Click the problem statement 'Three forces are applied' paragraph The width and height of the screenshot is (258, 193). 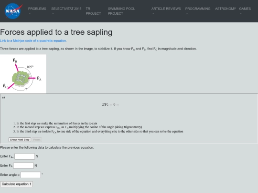(x=98, y=49)
